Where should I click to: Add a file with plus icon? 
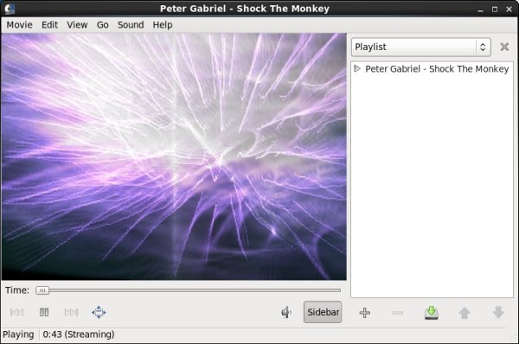pos(364,313)
